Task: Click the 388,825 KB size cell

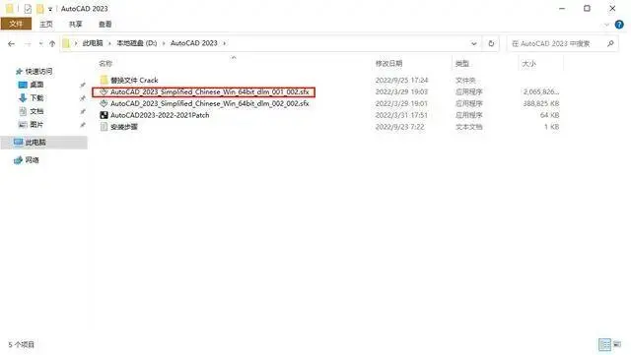Action: point(541,103)
